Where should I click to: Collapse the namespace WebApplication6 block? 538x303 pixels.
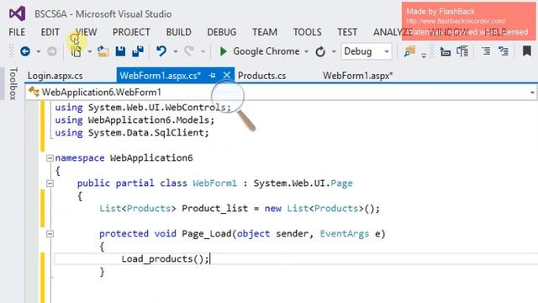pyautogui.click(x=50, y=158)
